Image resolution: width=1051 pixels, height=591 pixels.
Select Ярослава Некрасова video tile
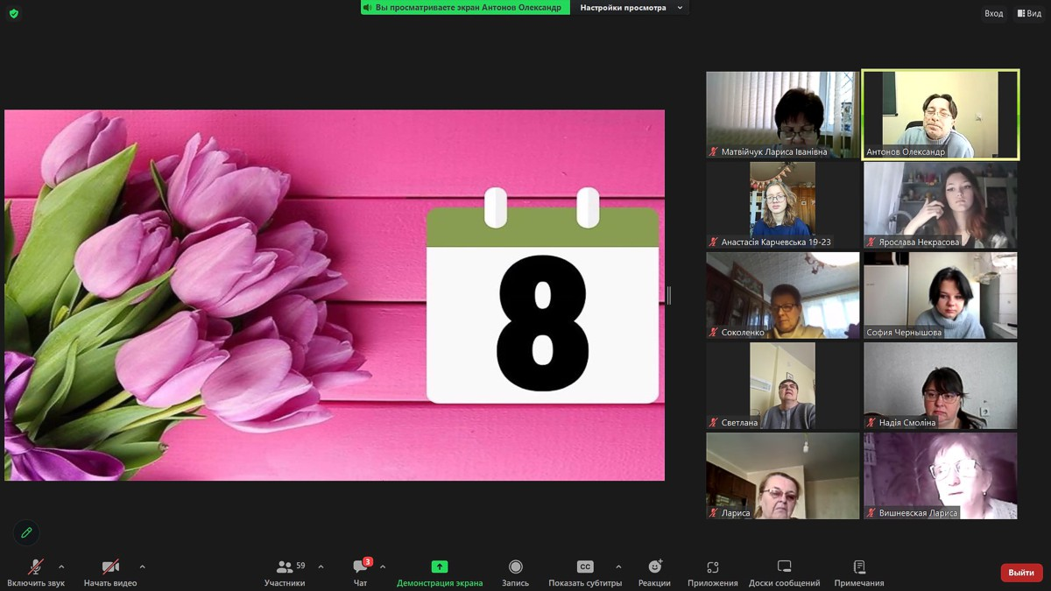click(x=941, y=205)
